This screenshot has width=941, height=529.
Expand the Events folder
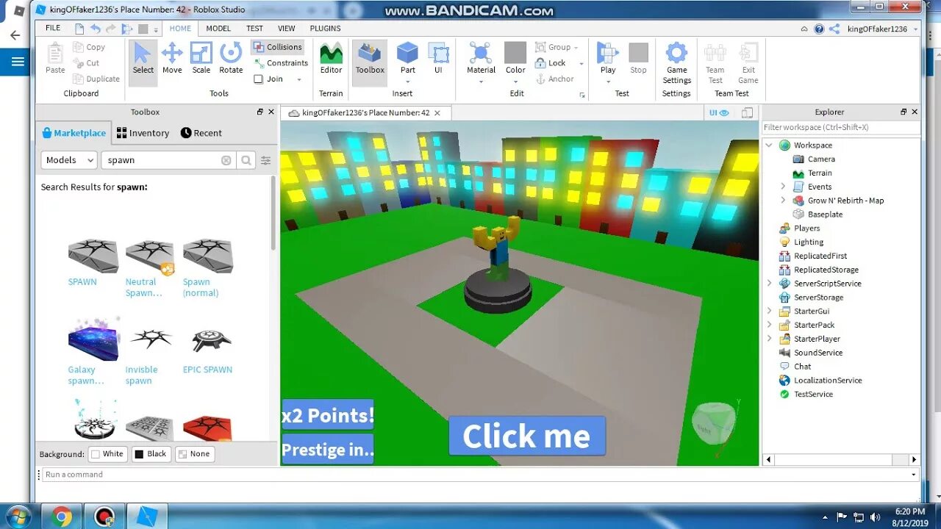pyautogui.click(x=783, y=187)
